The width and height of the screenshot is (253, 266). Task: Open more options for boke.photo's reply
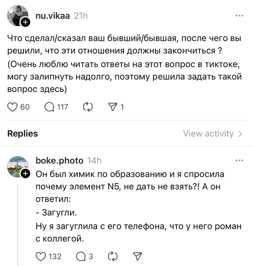239,160
